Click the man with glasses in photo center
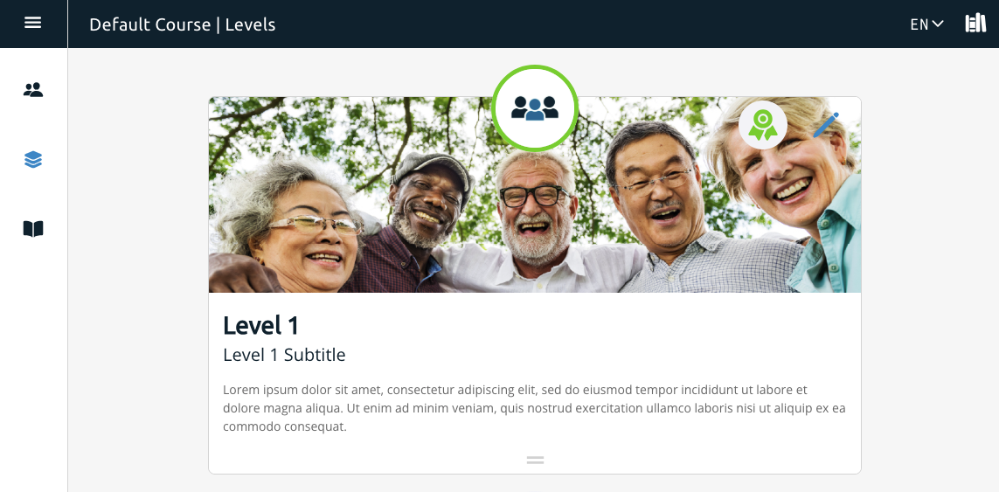The height and width of the screenshot is (492, 999). (x=534, y=207)
